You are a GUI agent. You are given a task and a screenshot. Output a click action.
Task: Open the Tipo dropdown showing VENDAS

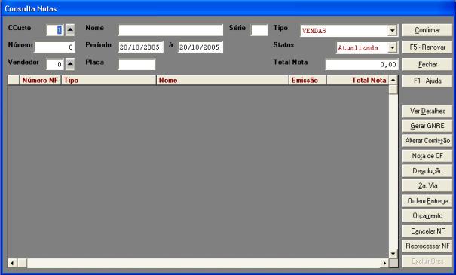pos(393,31)
